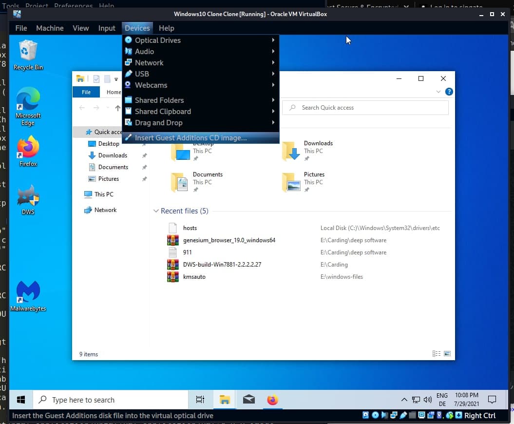514x424 pixels.
Task: Open the Webcams submenu entry
Action: click(x=201, y=85)
